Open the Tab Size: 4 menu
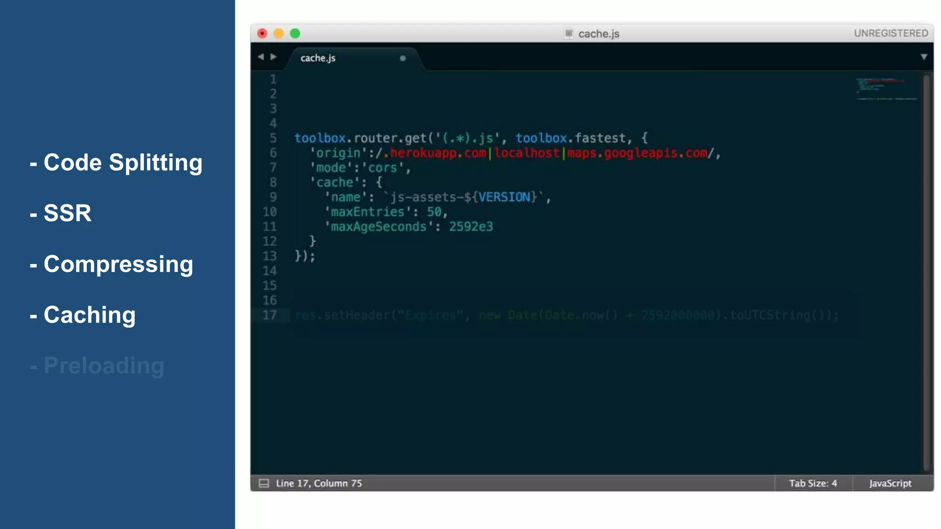The width and height of the screenshot is (941, 529). pyautogui.click(x=813, y=483)
